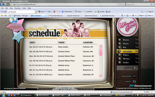This screenshot has width=155, height=97.
Task: Open the Print options dropdown arrow
Action: [136, 16]
